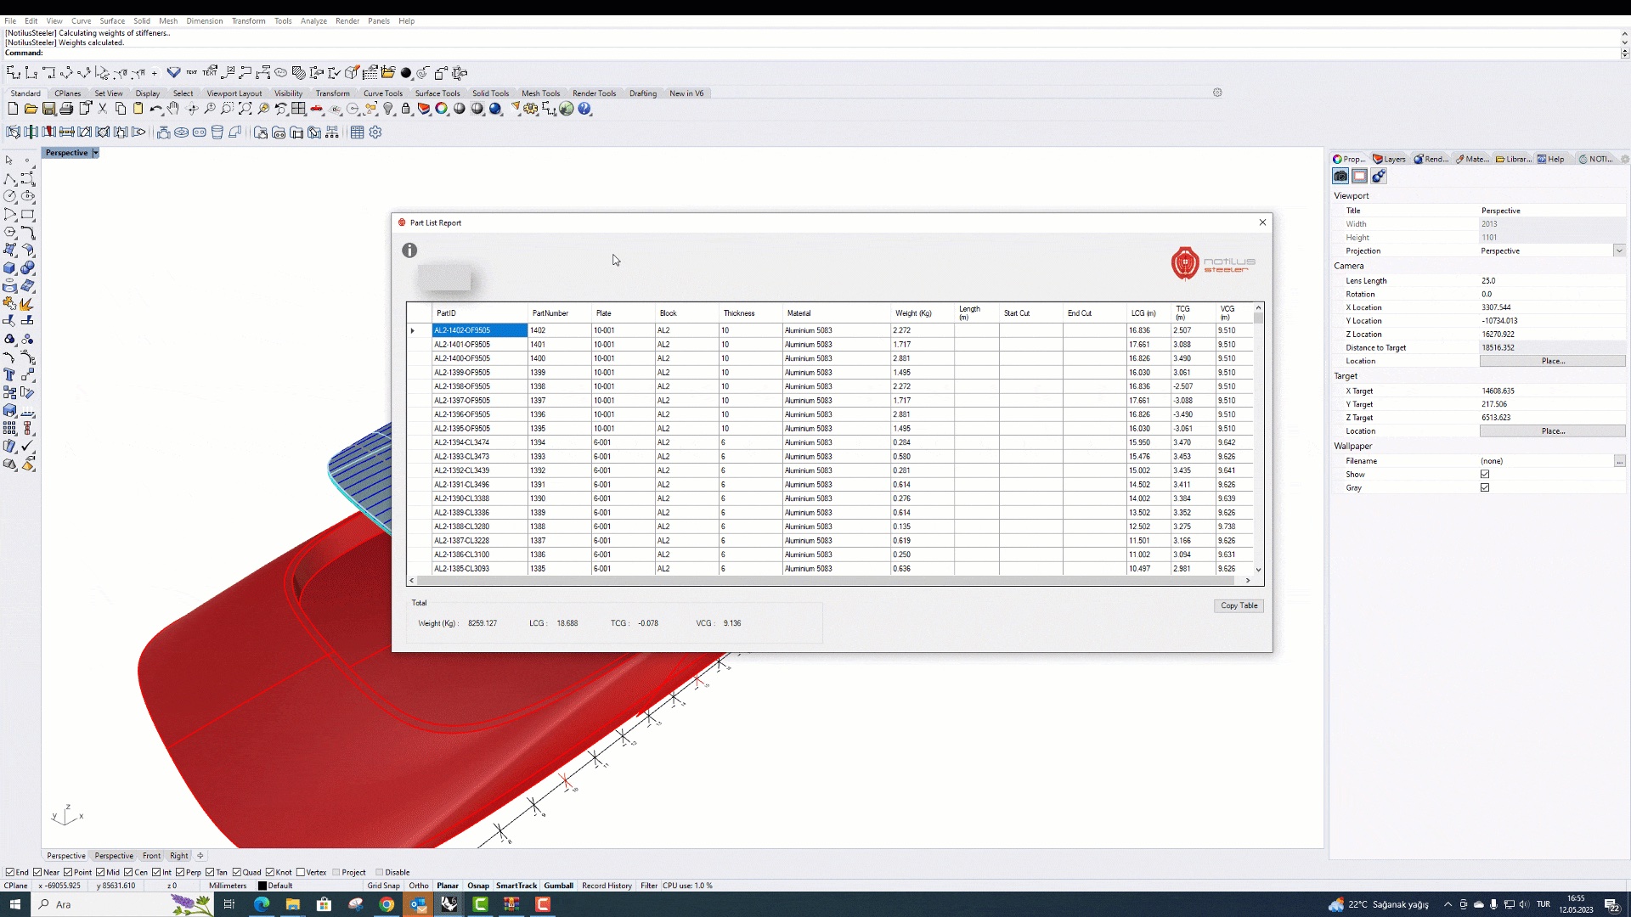The height and width of the screenshot is (917, 1631).
Task: Toggle the Wallpaper Show checkbox
Action: 1485,475
